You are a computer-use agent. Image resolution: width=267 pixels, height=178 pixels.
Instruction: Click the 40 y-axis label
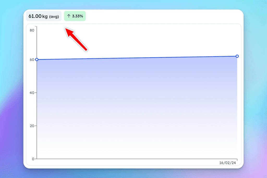pyautogui.click(x=32, y=93)
